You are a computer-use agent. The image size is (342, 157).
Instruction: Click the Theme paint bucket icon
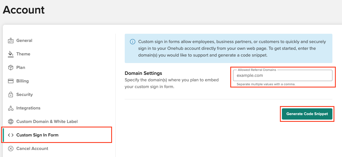tap(11, 54)
